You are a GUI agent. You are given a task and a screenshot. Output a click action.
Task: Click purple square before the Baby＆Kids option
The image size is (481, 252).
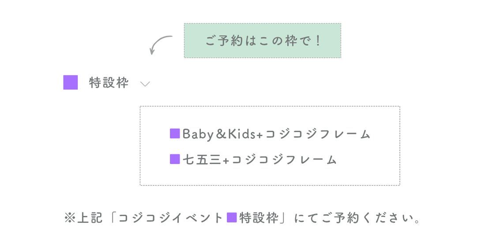175,133
